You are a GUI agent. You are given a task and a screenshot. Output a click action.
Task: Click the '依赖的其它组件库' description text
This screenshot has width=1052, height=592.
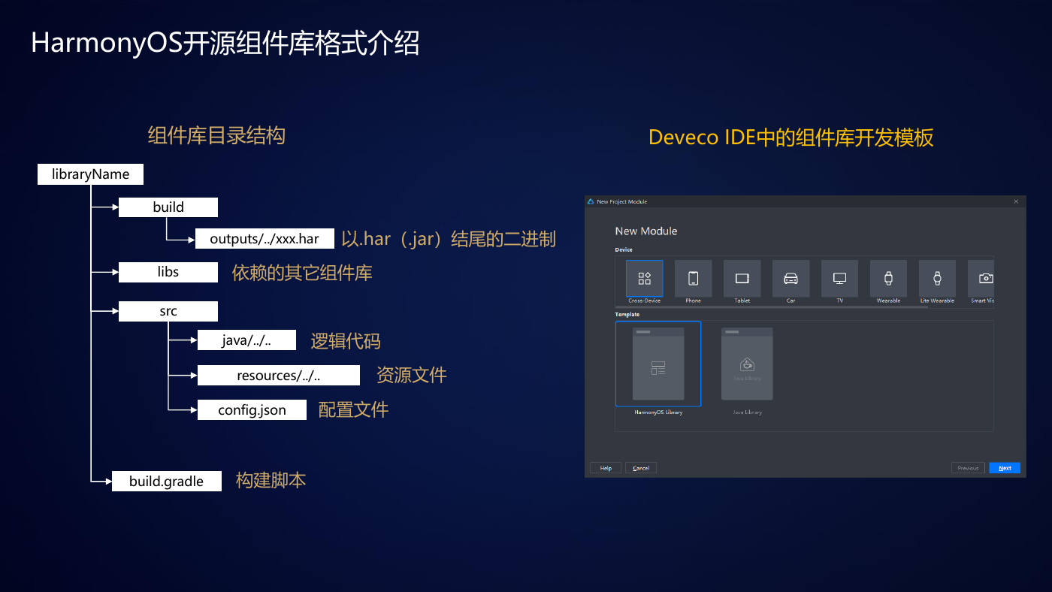pyautogui.click(x=302, y=273)
